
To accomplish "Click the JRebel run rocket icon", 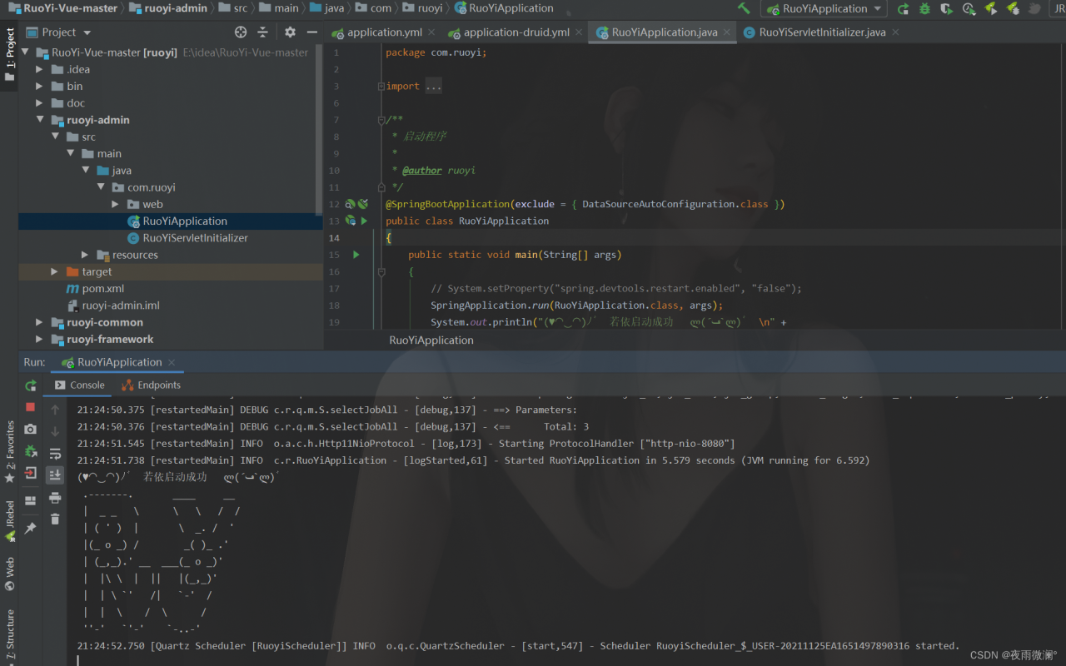I will coord(990,8).
